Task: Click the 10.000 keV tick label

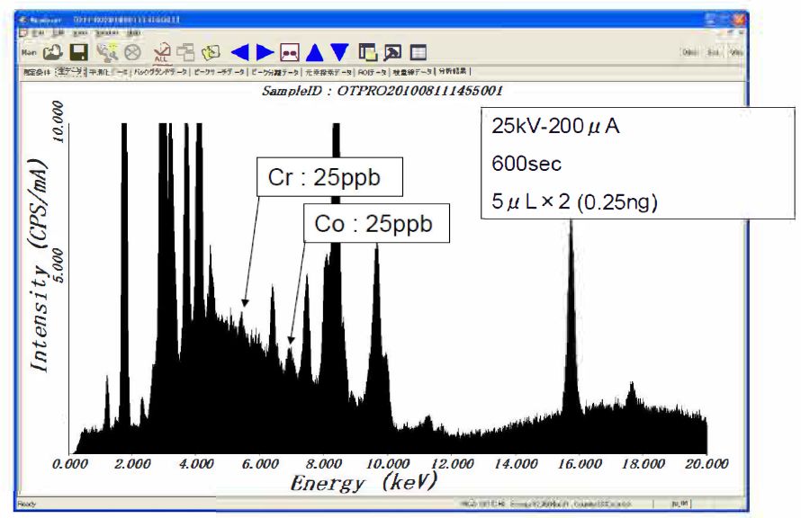Action: [x=388, y=464]
